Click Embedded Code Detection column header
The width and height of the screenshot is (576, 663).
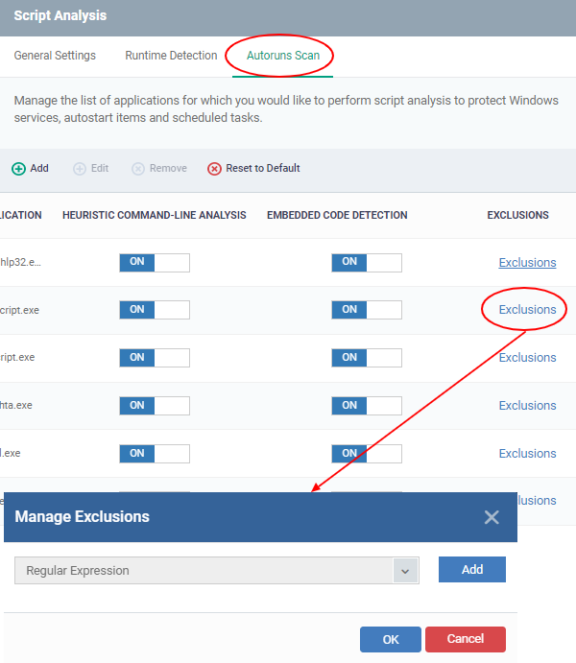pyautogui.click(x=337, y=215)
